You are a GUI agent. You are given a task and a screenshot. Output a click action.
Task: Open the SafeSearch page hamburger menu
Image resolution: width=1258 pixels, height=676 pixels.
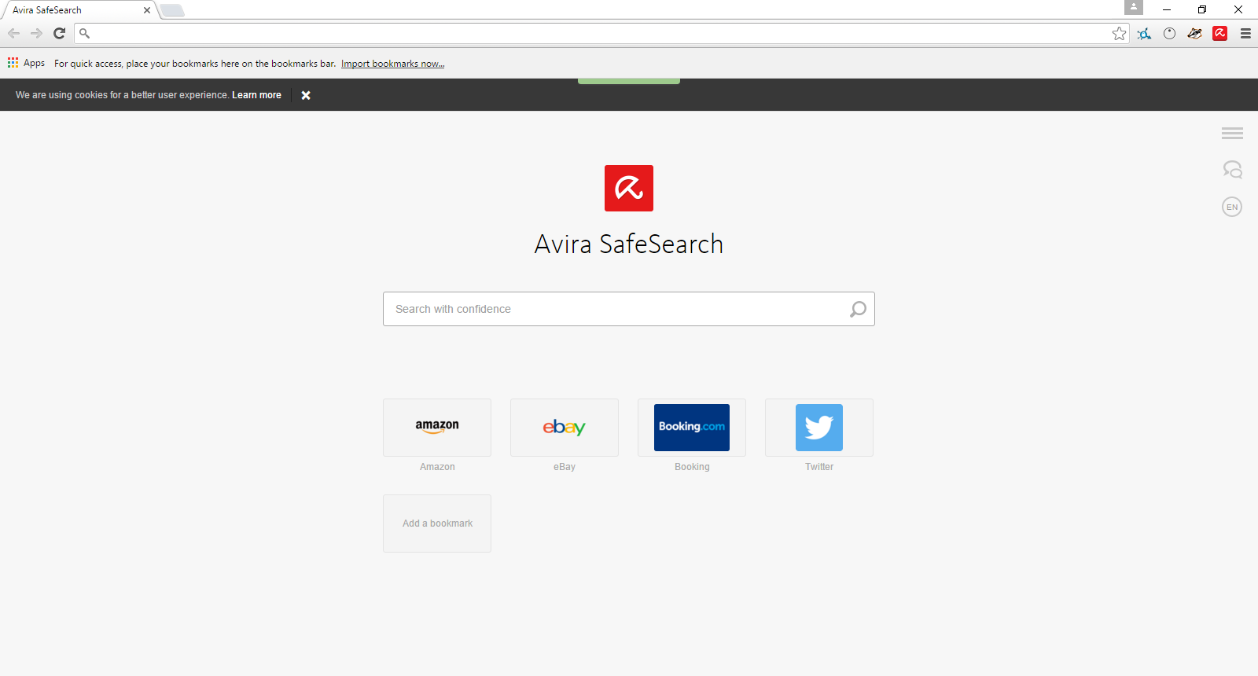coord(1232,134)
